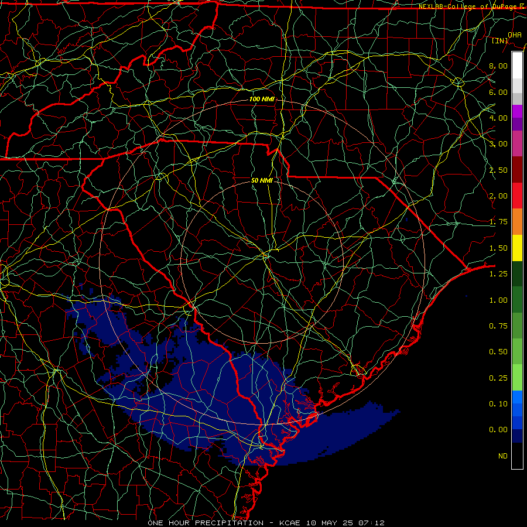Pick the dark red legend swatch

[x=517, y=170]
